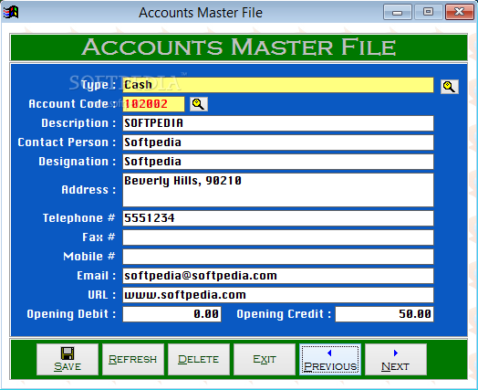
Task: Close the window with the red X
Action: 460,12
